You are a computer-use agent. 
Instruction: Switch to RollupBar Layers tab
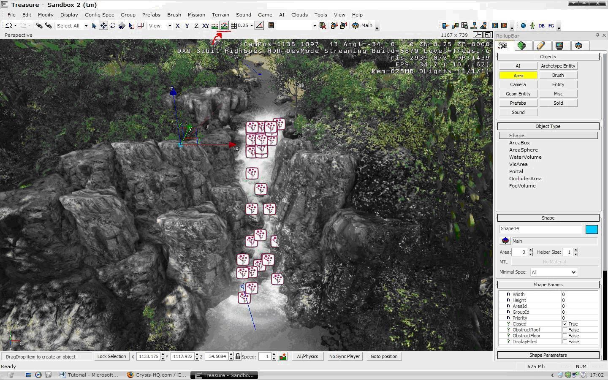[x=578, y=46]
